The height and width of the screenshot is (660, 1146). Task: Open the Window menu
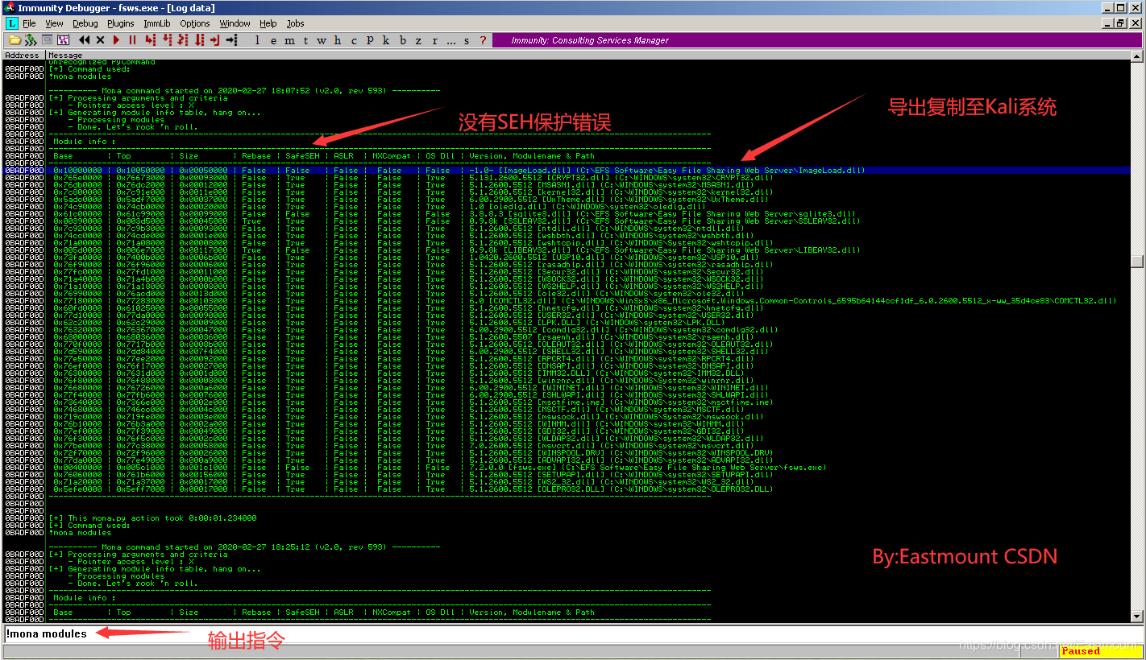click(235, 23)
